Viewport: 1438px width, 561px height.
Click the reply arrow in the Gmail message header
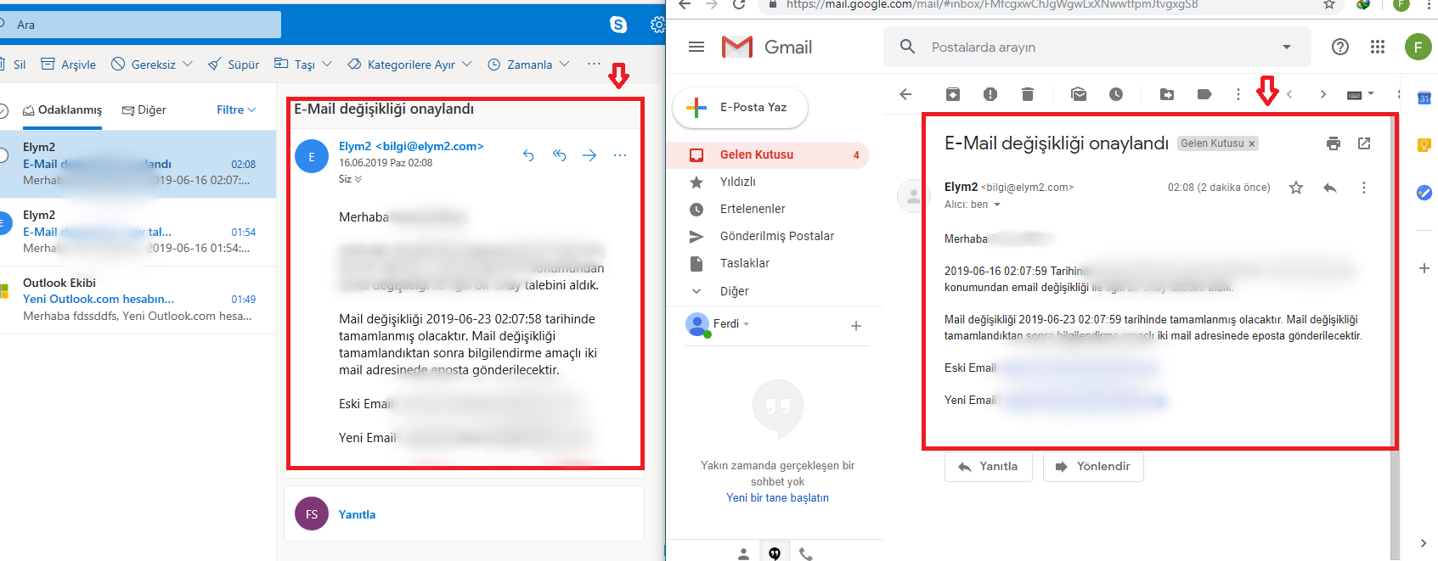coord(1330,188)
